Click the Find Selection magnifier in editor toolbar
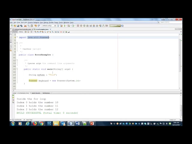Viewport: 192px width, 144px height. click(x=35, y=32)
